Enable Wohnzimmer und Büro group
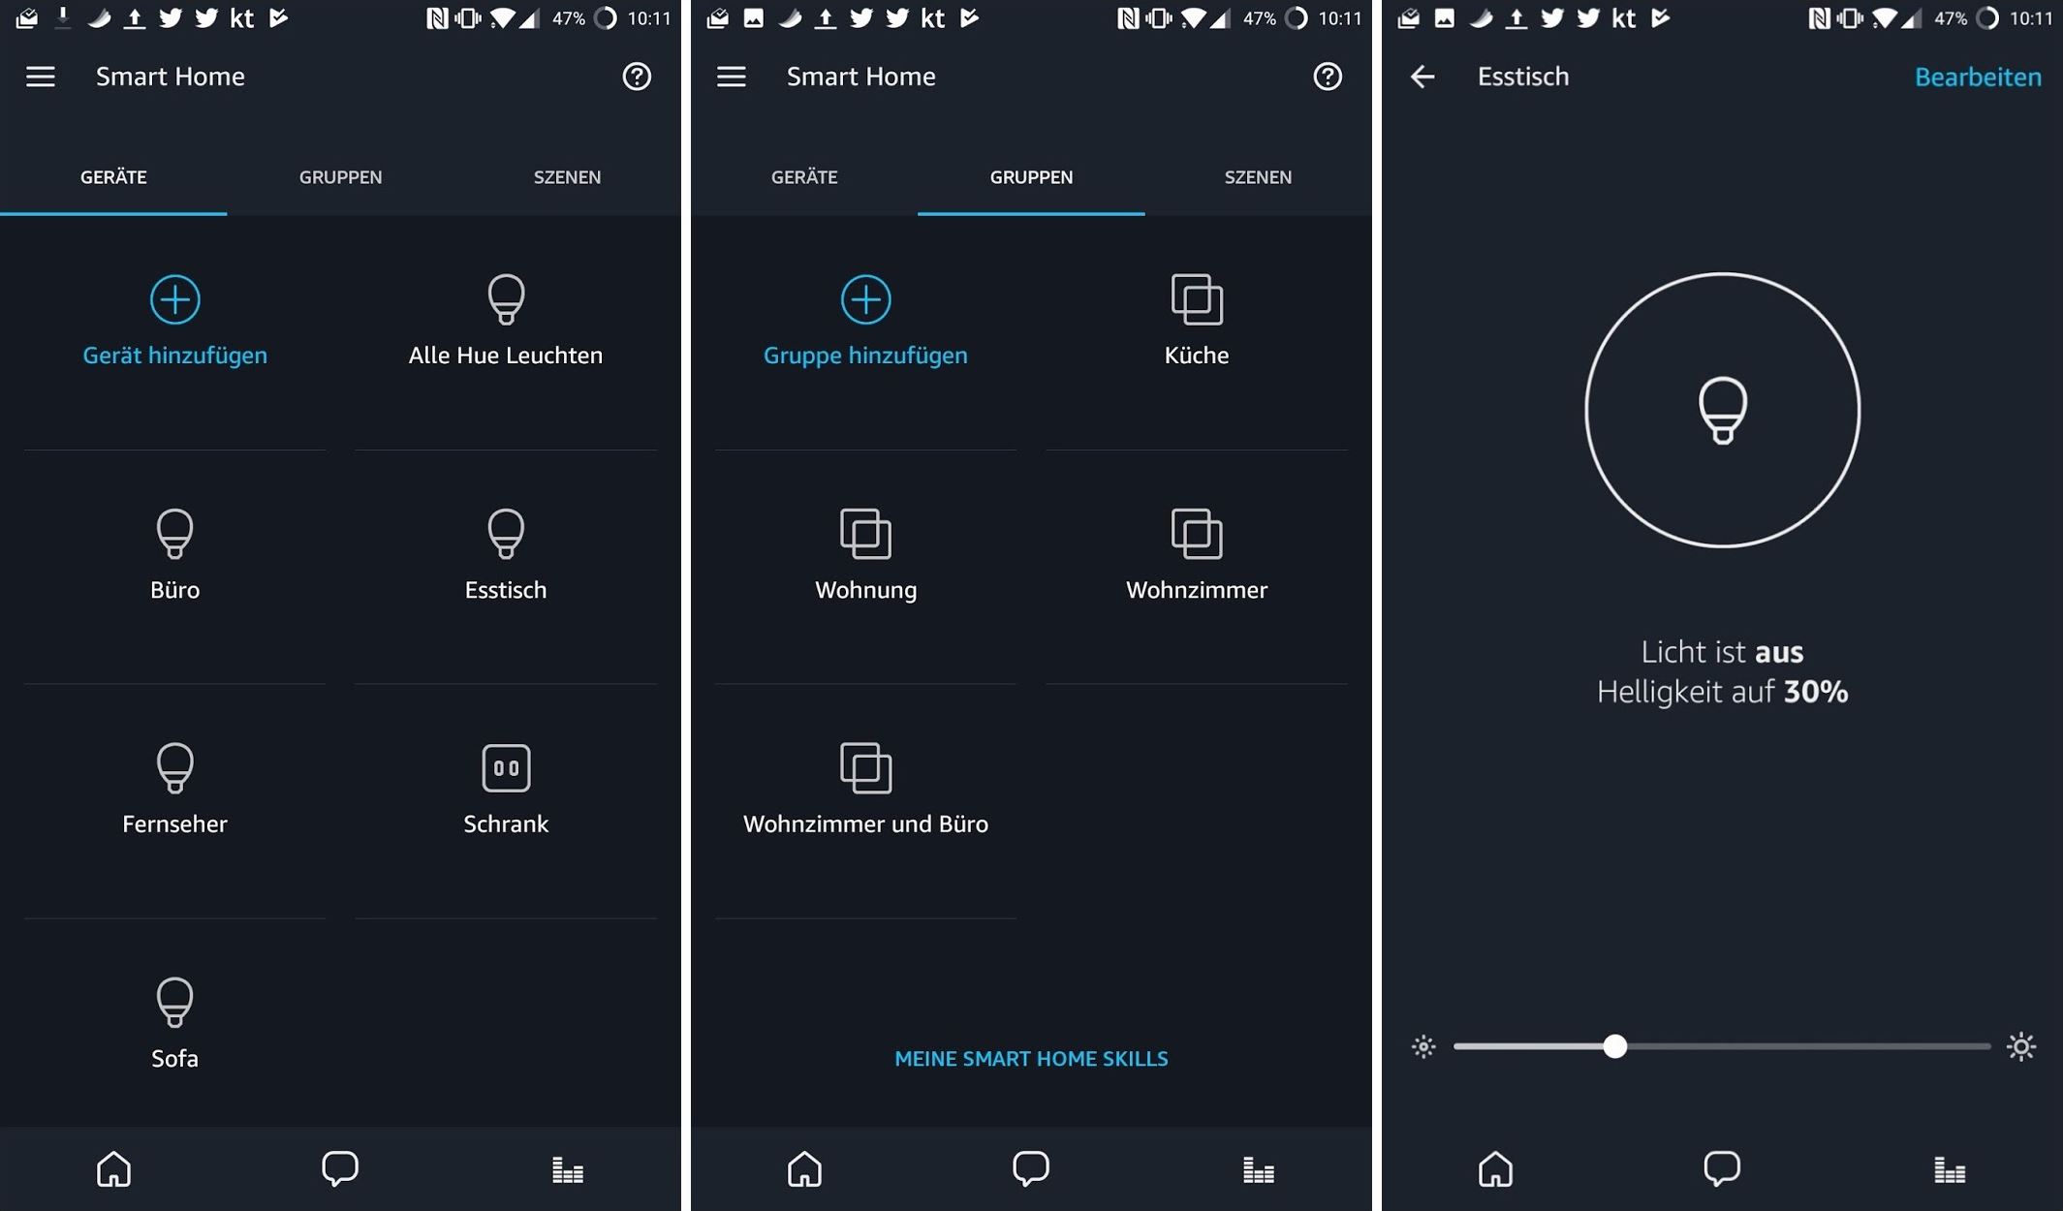 point(863,787)
